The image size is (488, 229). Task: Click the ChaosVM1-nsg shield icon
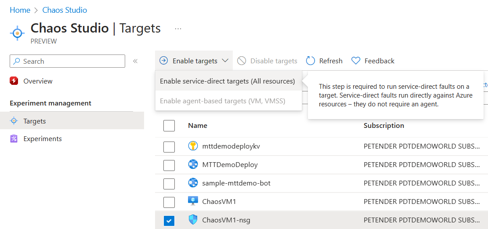tap(193, 220)
